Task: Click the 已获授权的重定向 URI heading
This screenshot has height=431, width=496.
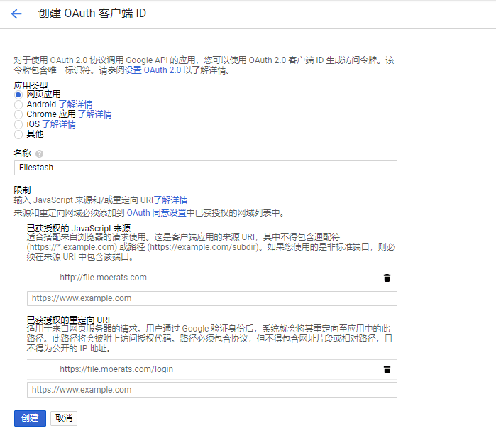Action: [68, 320]
